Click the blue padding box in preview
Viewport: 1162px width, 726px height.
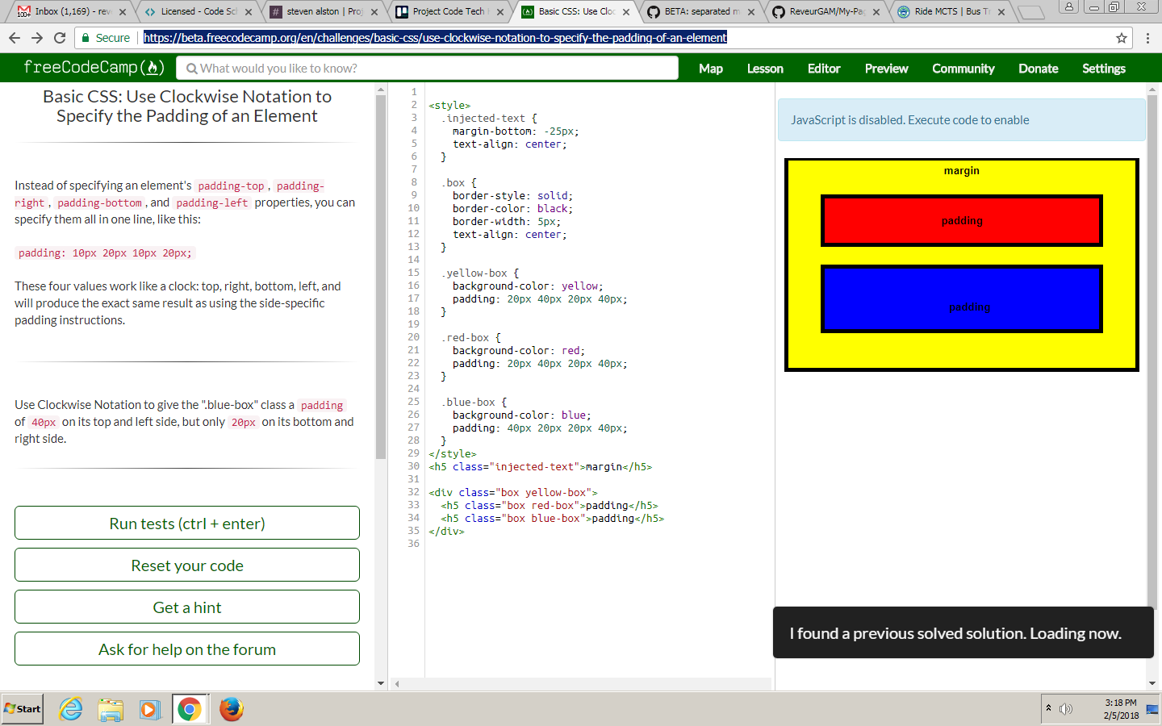coord(962,298)
